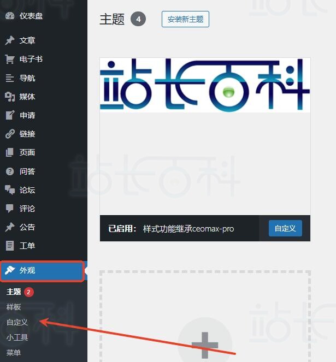
Task: Open 自定义 under the 外观 submenu
Action: 17,322
